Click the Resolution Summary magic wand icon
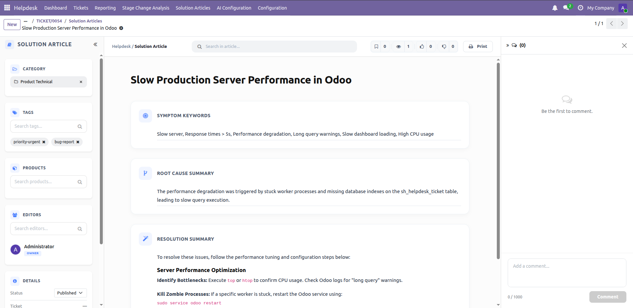This screenshot has width=633, height=308. (145, 239)
